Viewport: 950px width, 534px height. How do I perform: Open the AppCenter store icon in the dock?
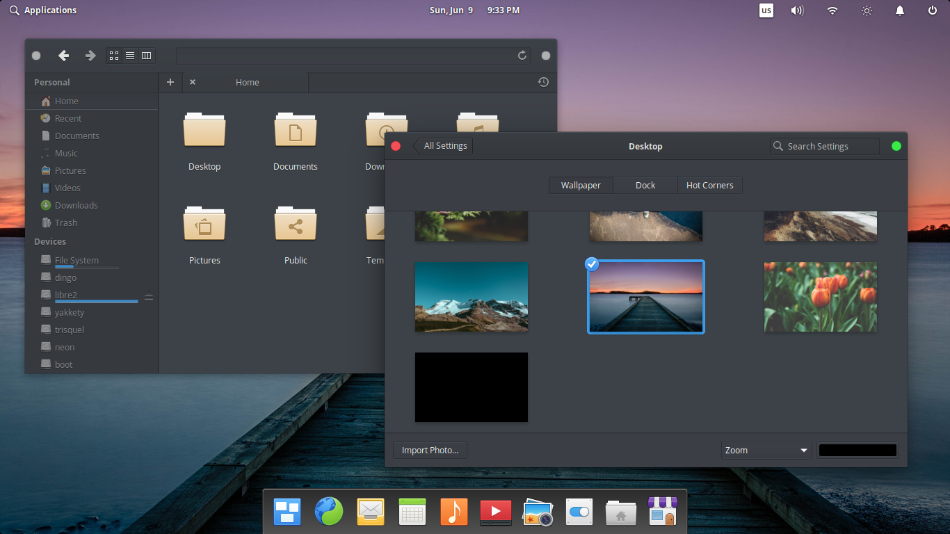click(x=661, y=512)
